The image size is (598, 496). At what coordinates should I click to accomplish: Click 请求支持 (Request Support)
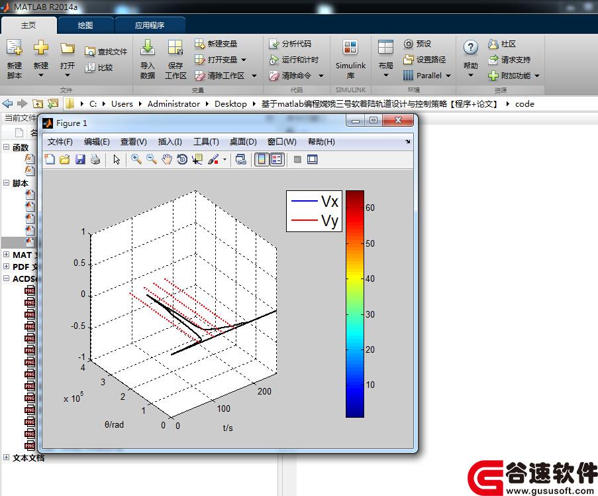coord(509,60)
